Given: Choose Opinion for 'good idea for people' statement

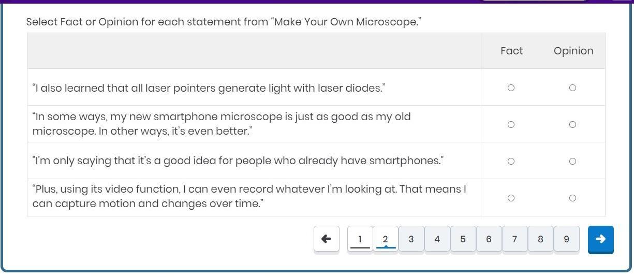Looking at the screenshot, I should pos(572,161).
